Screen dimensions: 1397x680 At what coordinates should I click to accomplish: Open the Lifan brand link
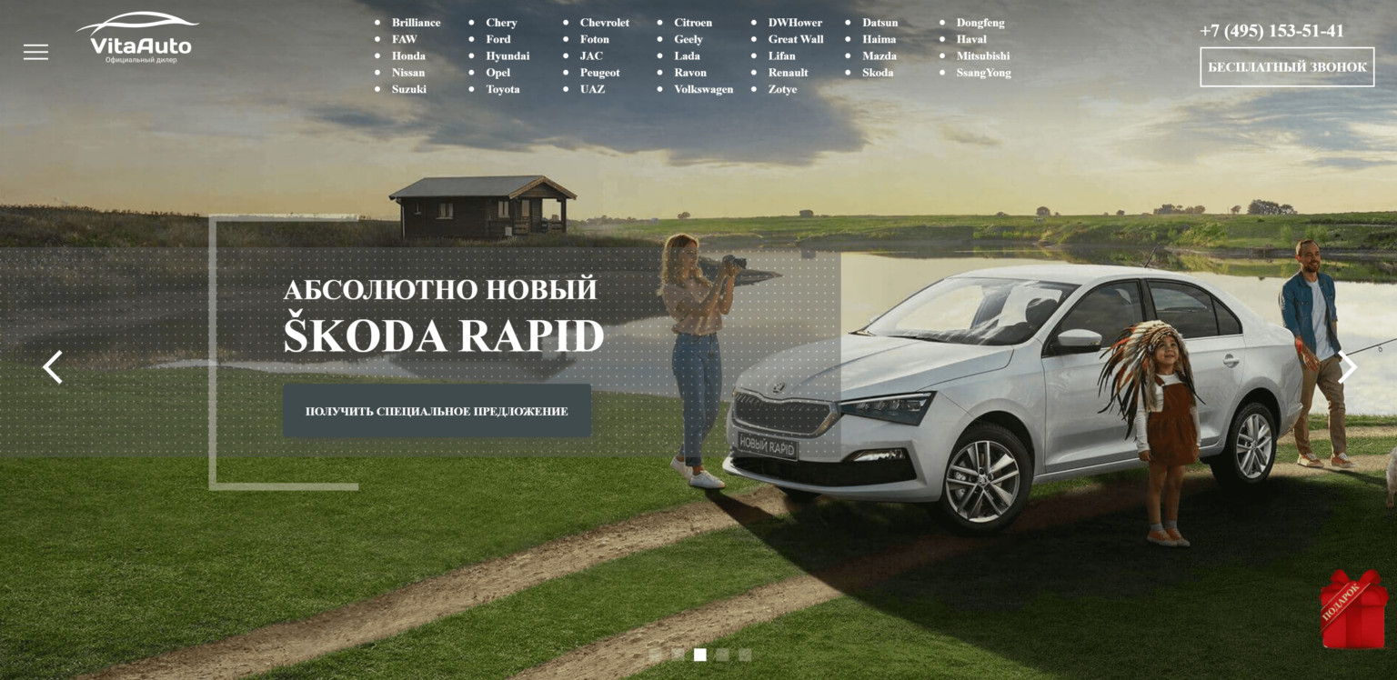coord(782,55)
